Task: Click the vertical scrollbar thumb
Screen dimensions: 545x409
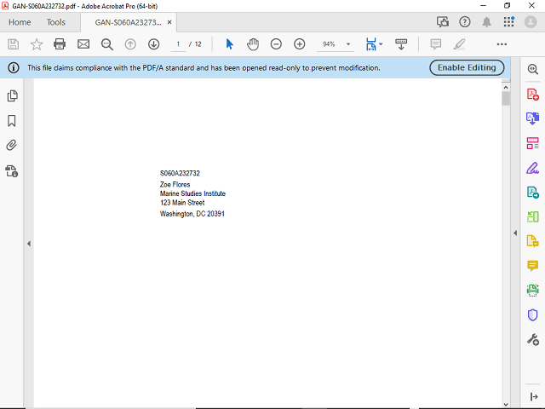Action: click(506, 99)
